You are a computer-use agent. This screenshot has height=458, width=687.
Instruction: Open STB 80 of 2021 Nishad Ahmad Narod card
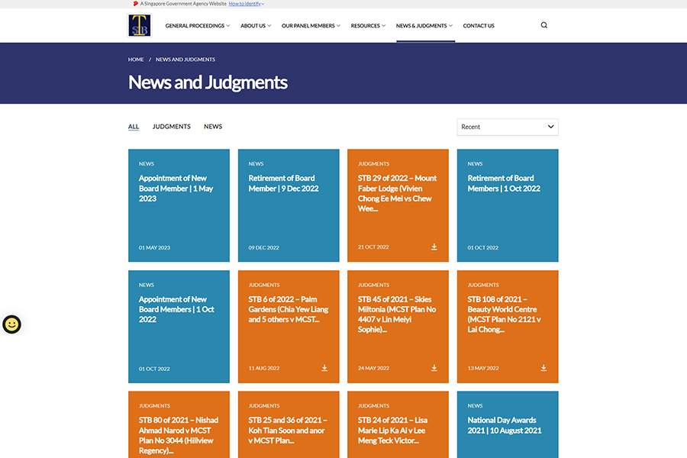click(179, 424)
